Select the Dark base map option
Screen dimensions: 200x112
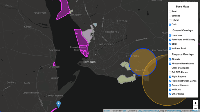tap(170, 24)
